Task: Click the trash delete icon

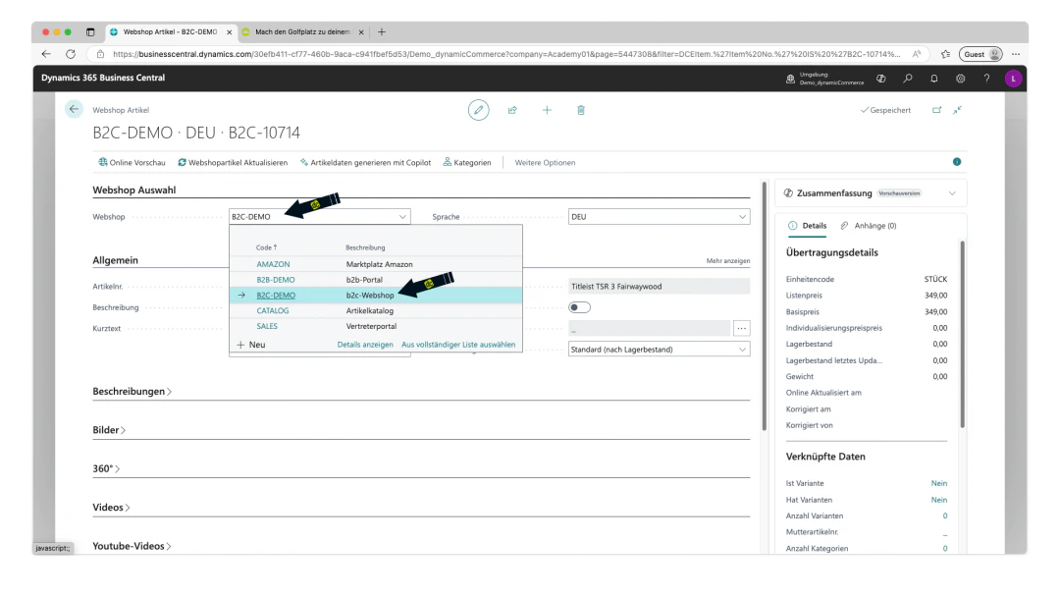Action: pyautogui.click(x=581, y=110)
